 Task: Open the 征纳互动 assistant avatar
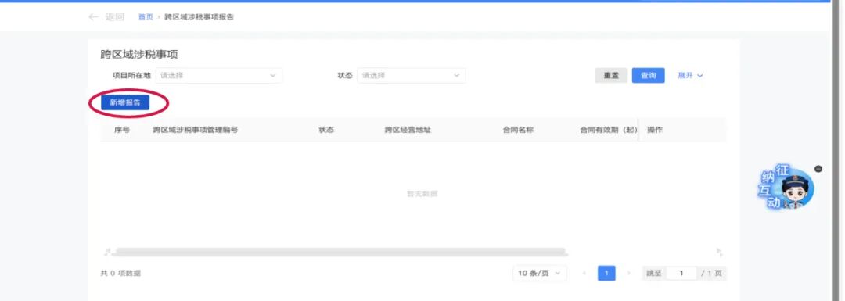pos(787,188)
